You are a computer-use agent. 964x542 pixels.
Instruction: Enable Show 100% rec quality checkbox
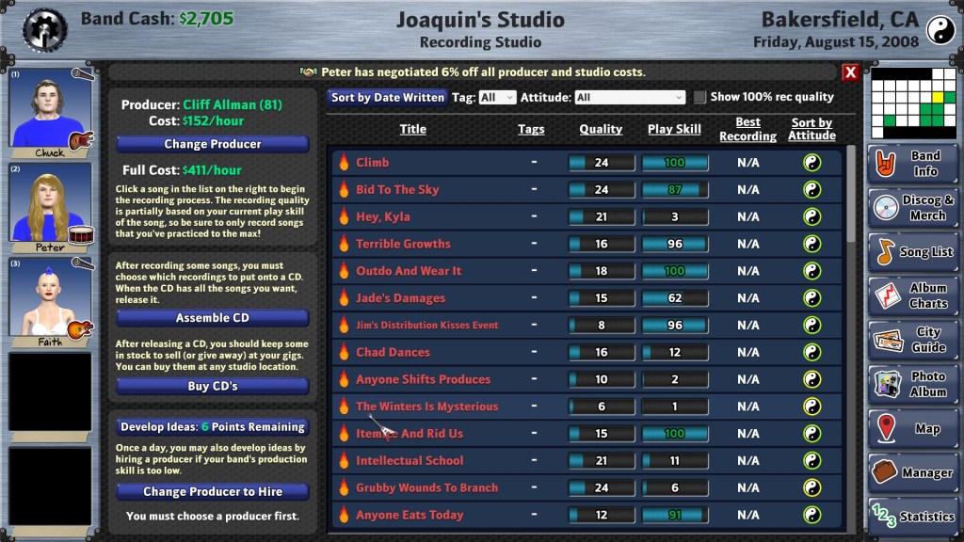(x=699, y=97)
